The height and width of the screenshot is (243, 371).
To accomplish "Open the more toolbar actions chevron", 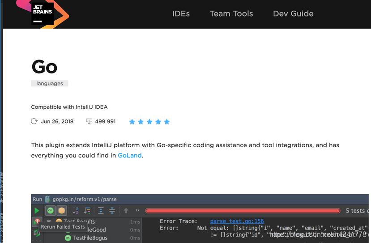I will tap(137, 210).
